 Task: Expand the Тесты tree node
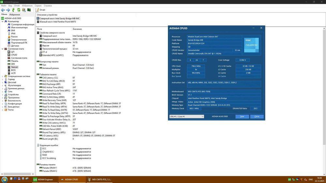click(x=3, y=110)
